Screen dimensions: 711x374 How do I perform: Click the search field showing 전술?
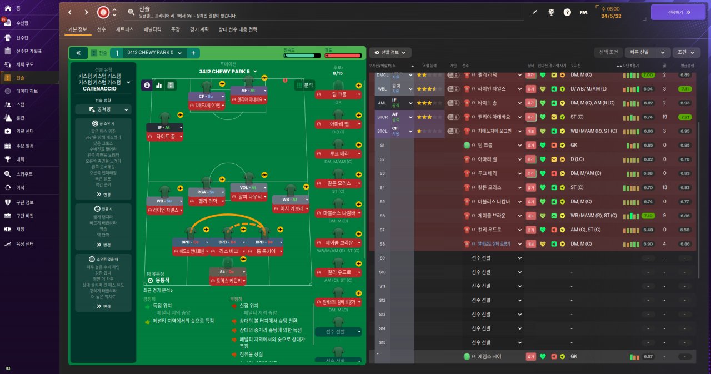click(325, 12)
